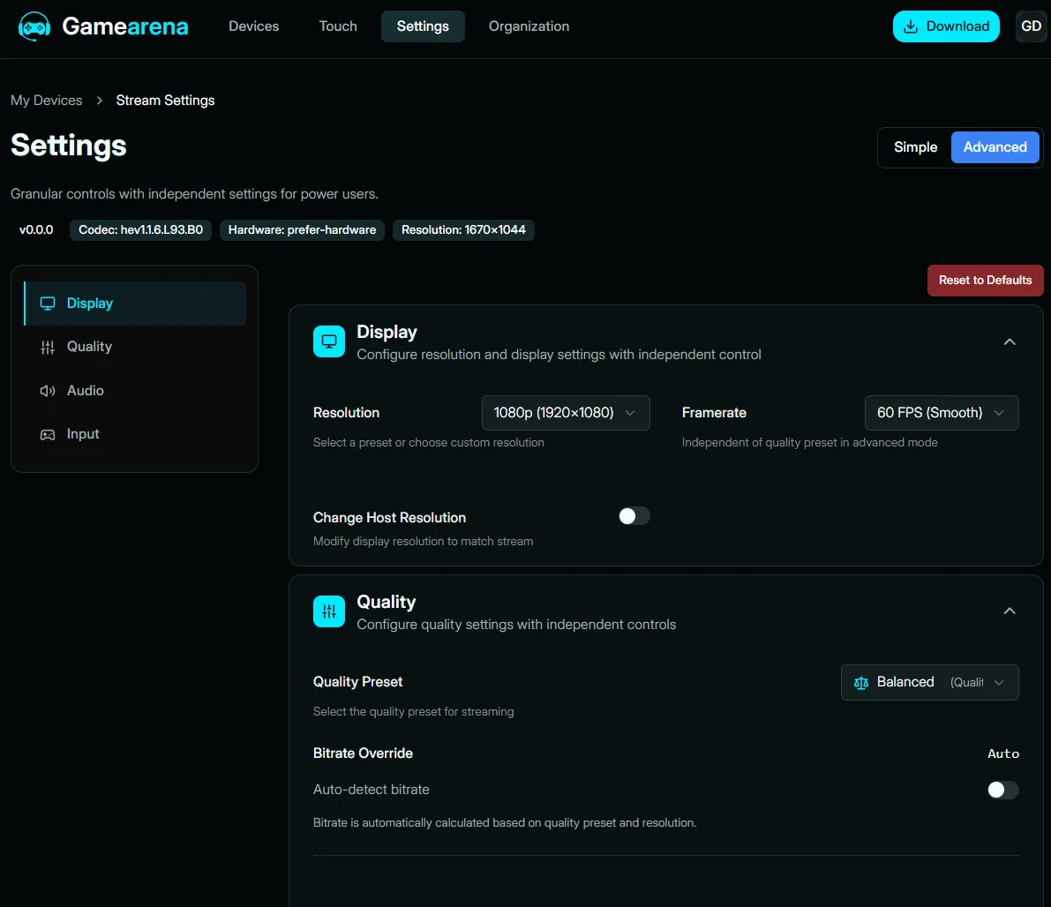The width and height of the screenshot is (1051, 907).
Task: Select Quality in the settings sidebar
Action: click(x=135, y=348)
